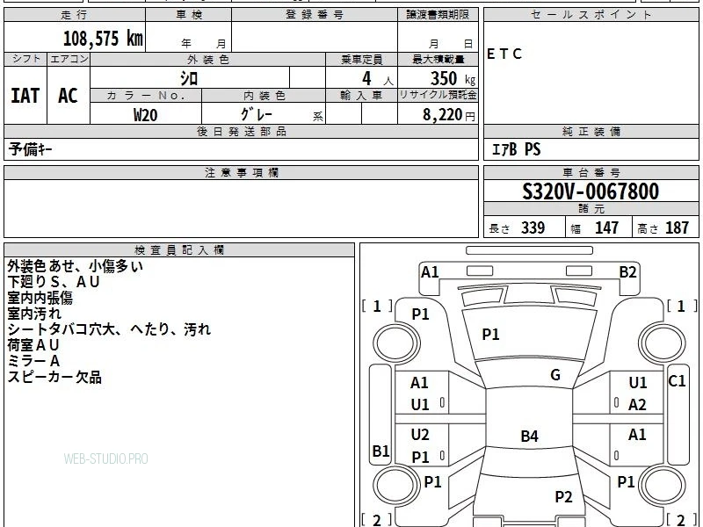Image resolution: width=703 pixels, height=527 pixels.
Task: Select the 譲渡書類期限 header
Action: coord(438,15)
